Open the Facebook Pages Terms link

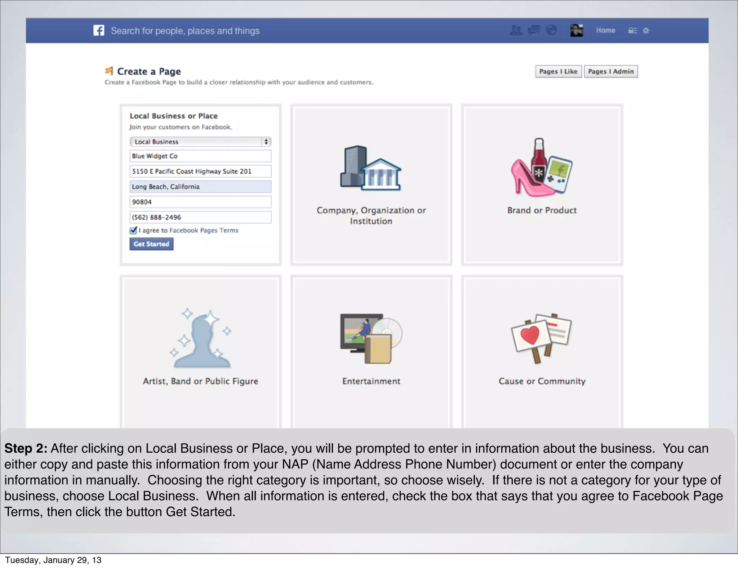(204, 230)
